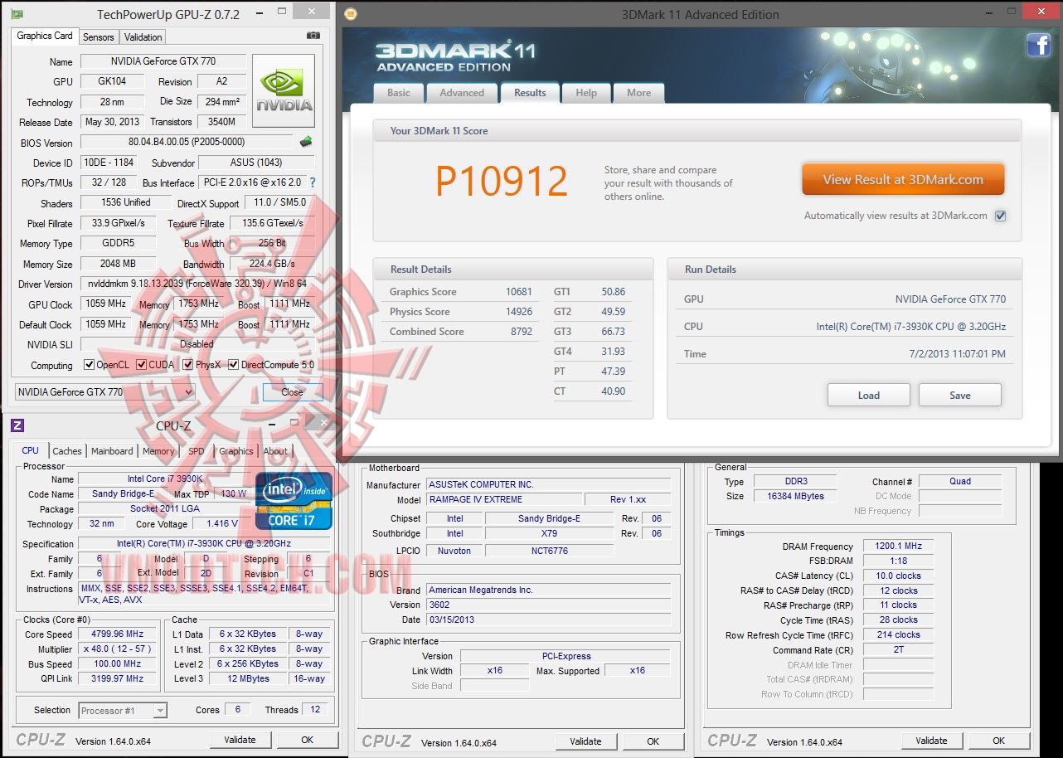Toggle the OpenCL checkbox
The width and height of the screenshot is (1063, 758).
[90, 365]
